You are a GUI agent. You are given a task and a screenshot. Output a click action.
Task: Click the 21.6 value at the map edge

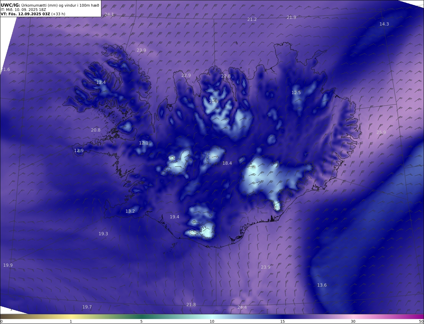coord(5,70)
